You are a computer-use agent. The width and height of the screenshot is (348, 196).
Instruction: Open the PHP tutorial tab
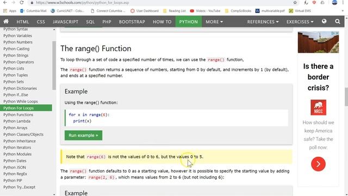point(107,22)
